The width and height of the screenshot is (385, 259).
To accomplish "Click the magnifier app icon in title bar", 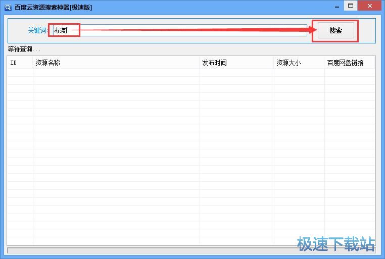I will click(8, 8).
